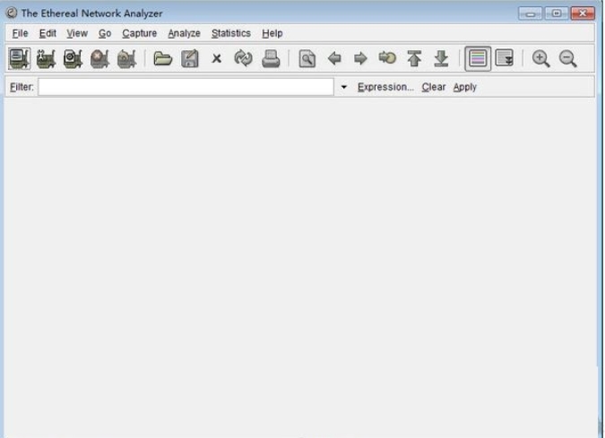Restart the running capture icon
The width and height of the screenshot is (605, 438).
pos(126,58)
